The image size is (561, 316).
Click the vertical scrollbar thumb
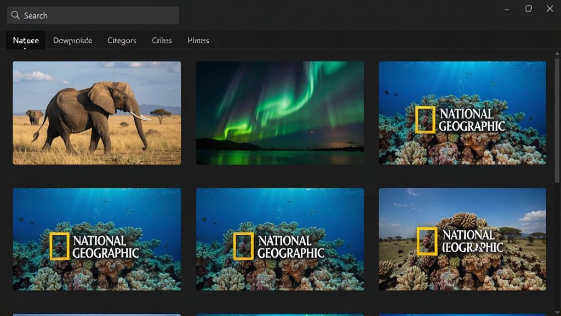(x=557, y=121)
